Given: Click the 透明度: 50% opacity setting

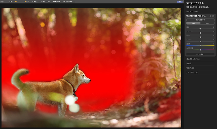Looking at the screenshot, I should point(56,2).
